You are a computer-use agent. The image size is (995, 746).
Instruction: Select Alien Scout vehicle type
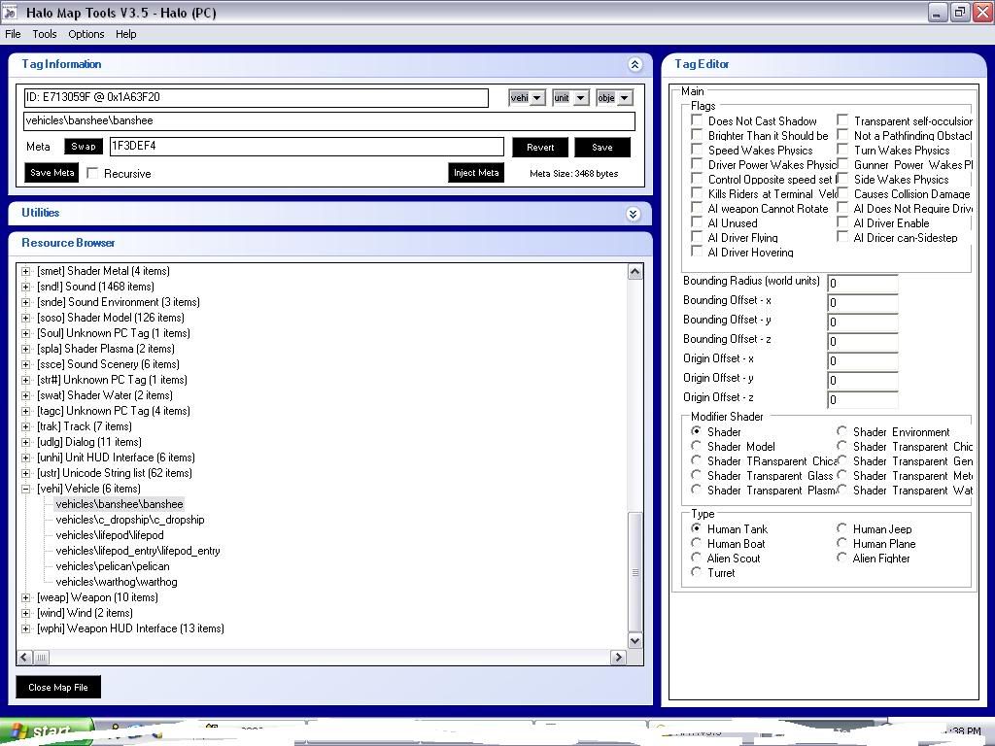click(696, 558)
